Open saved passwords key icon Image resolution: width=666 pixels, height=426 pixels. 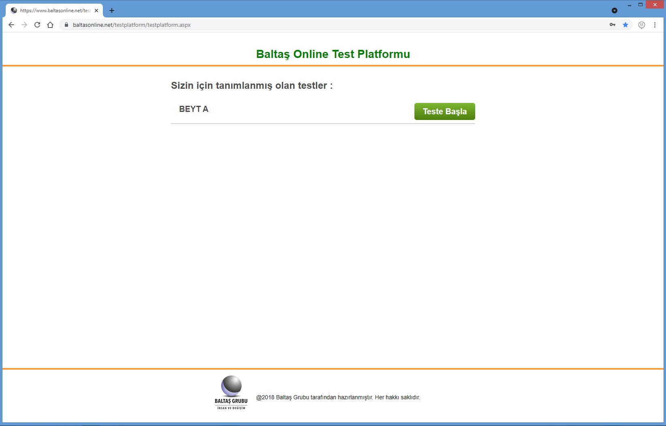(x=612, y=25)
